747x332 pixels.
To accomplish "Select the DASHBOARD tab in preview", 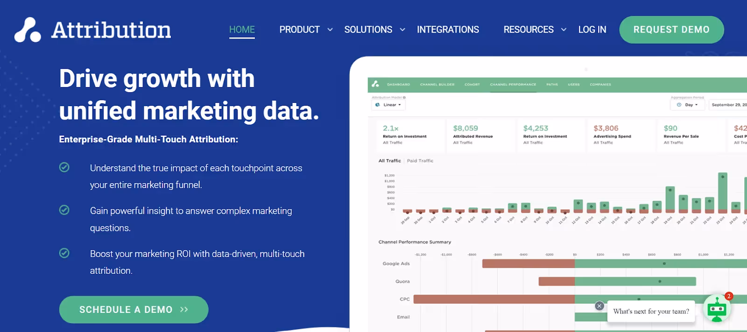I will tap(398, 85).
